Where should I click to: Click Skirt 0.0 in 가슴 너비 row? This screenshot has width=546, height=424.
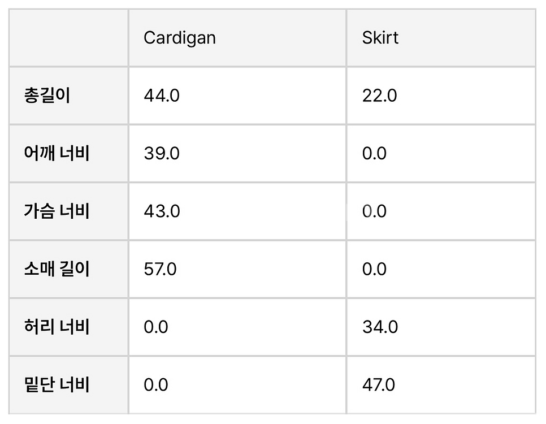coord(374,211)
